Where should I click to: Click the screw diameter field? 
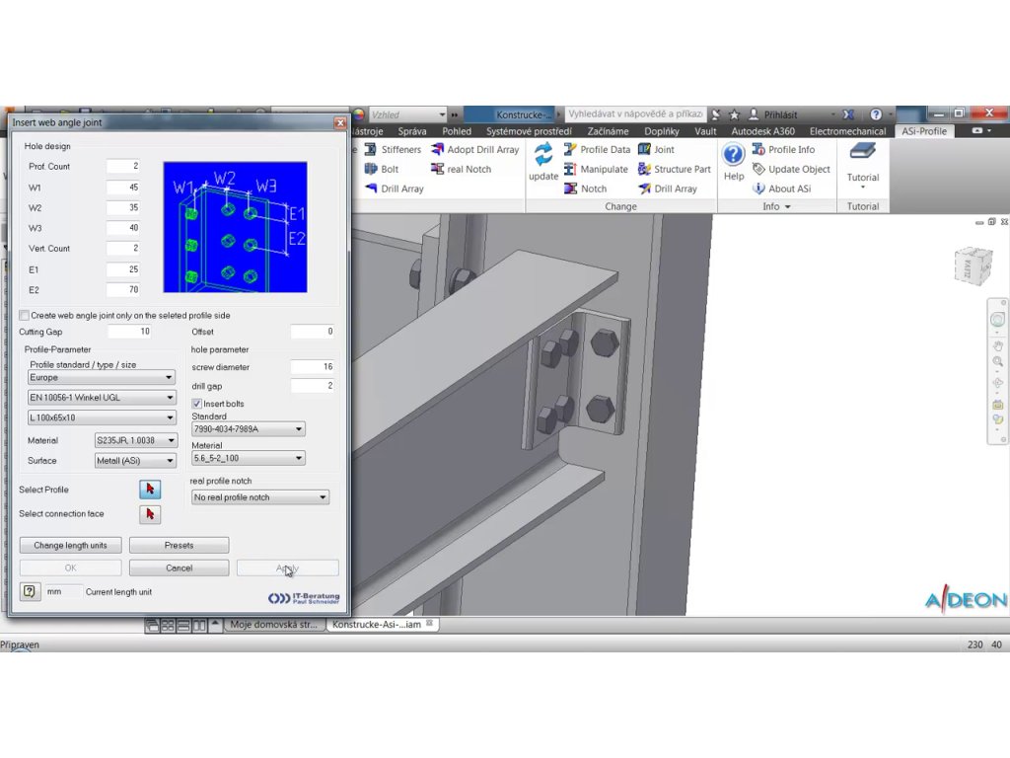pyautogui.click(x=313, y=367)
